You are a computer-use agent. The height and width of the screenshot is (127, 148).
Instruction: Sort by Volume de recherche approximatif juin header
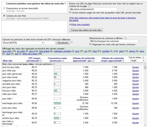(x=84, y=60)
